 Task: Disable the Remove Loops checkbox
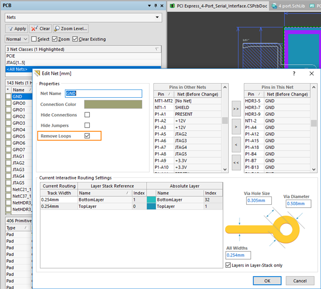pos(87,136)
